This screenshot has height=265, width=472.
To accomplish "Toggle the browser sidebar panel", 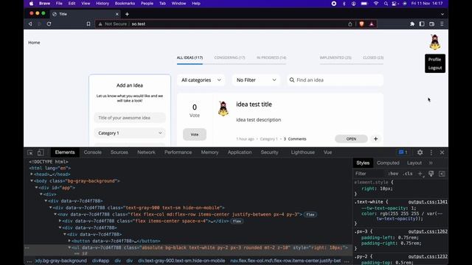I will coord(422,24).
